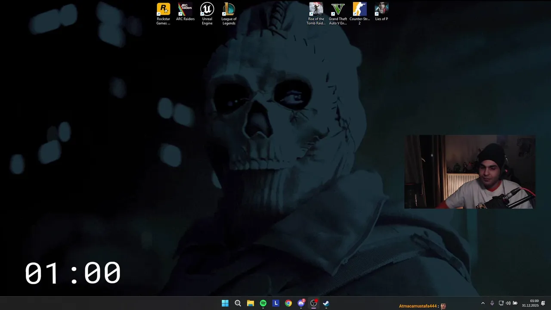Switch to OBS Studio in the taskbar
Screen dimensions: 551x310
(x=313, y=303)
